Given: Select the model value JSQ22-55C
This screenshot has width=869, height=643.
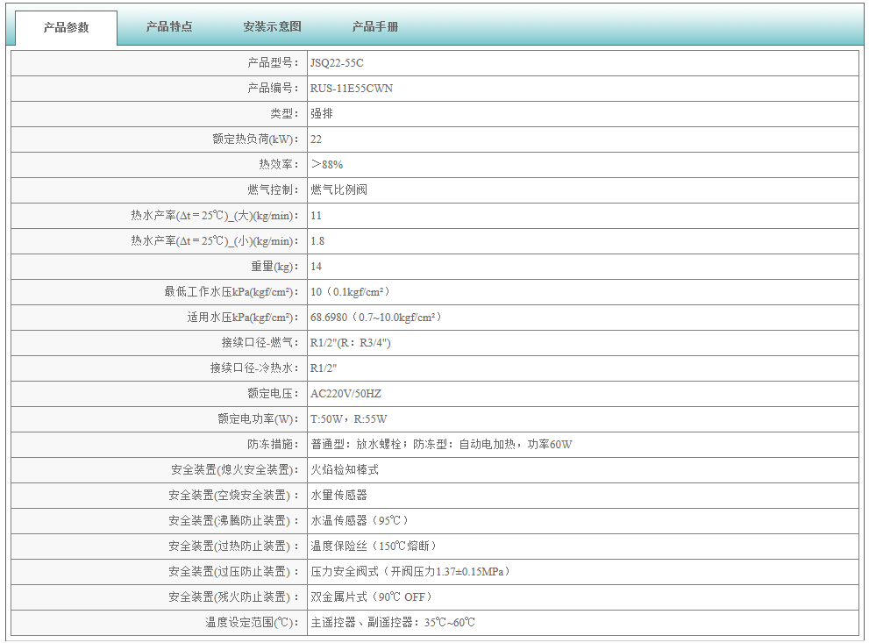Looking at the screenshot, I should click(337, 62).
